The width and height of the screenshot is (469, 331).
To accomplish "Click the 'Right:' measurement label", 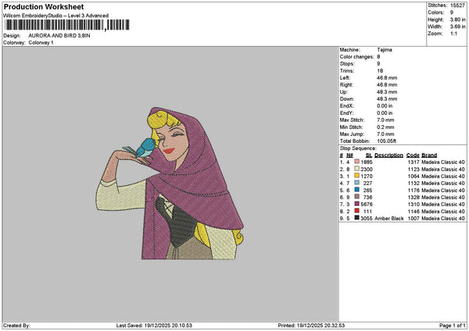I will [x=346, y=85].
